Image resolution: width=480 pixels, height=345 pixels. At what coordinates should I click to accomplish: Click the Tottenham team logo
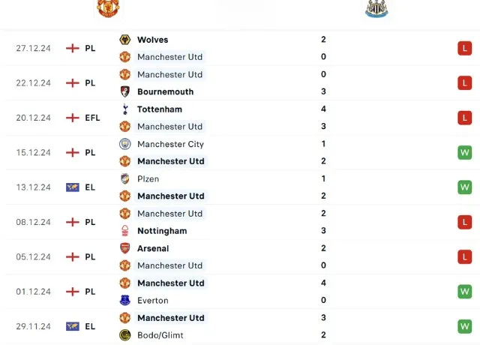point(125,109)
